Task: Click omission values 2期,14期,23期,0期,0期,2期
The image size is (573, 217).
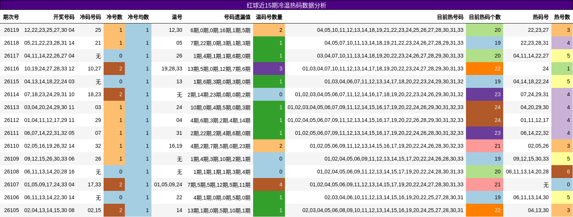Action: tap(219, 94)
